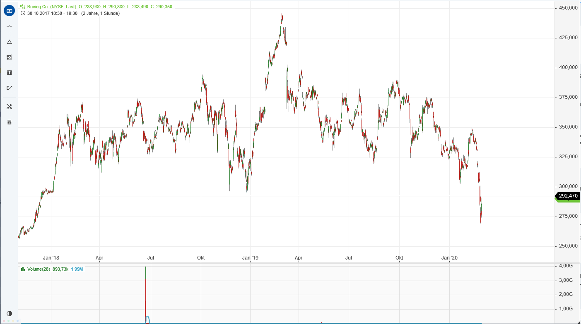Viewport: 581px width, 324px height.
Task: Click the clock icon beside the timestamp
Action: (x=23, y=13)
